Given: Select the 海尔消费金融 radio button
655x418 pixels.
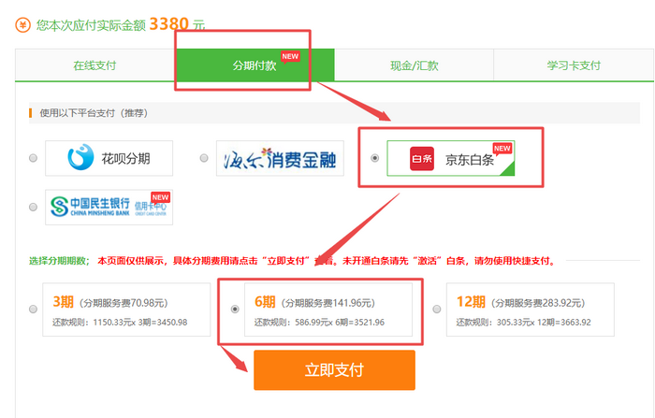Looking at the screenshot, I should (x=204, y=159).
